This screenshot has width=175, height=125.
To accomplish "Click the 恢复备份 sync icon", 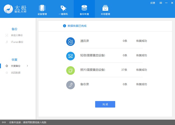I will (7, 66).
